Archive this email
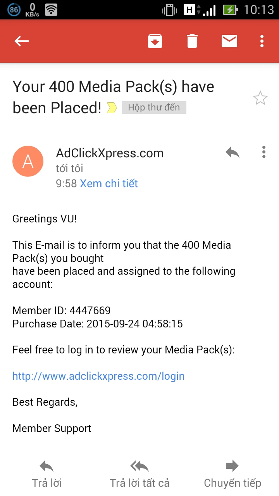Screen dimensions: 279x496 (155, 41)
